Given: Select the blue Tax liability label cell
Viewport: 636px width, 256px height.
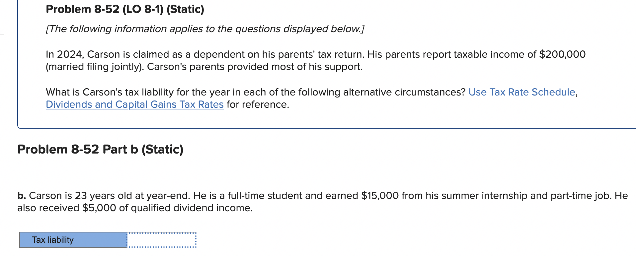Looking at the screenshot, I should tap(73, 239).
